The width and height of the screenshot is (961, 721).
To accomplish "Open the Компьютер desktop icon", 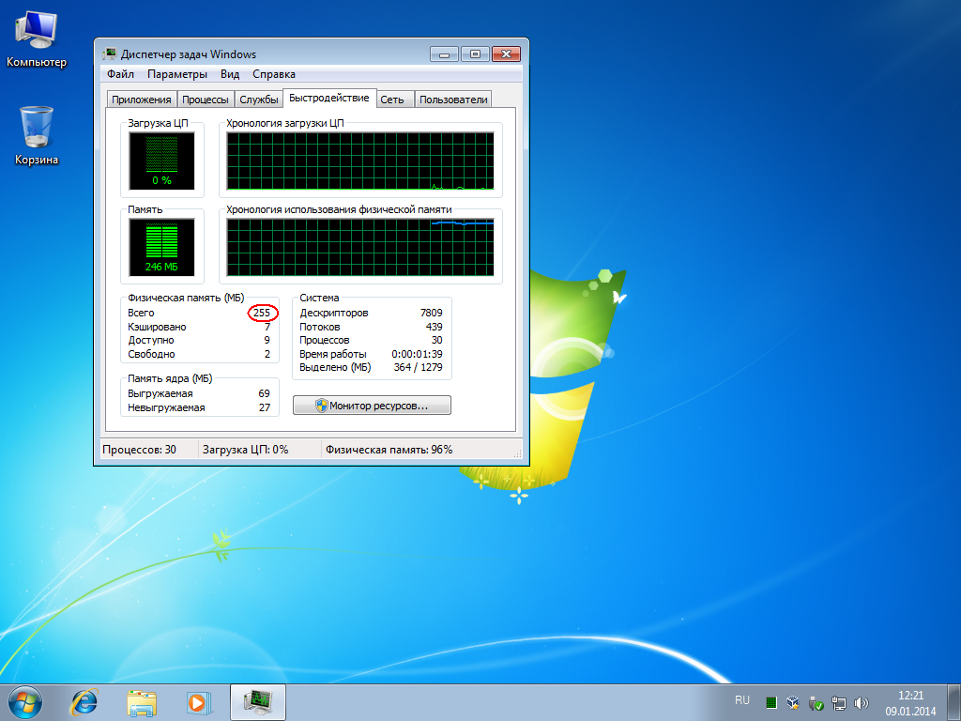I will [x=37, y=38].
